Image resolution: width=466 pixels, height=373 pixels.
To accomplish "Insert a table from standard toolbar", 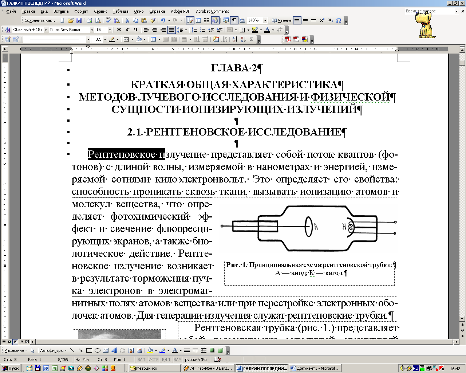I will tap(198, 20).
